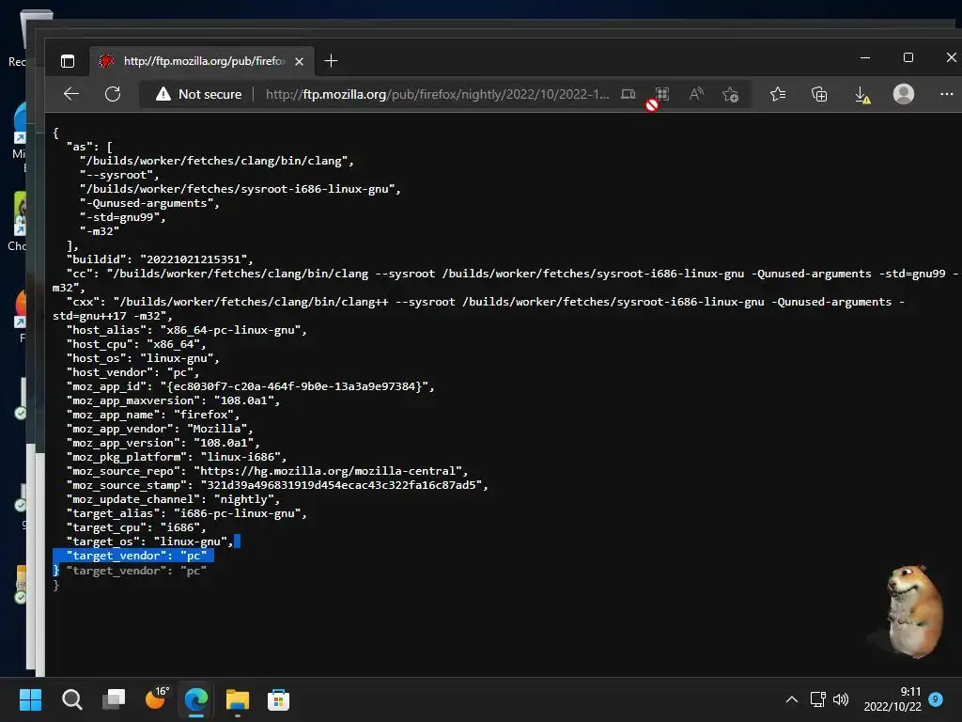Viewport: 962px width, 722px height.
Task: Open the user profile menu
Action: click(x=903, y=94)
